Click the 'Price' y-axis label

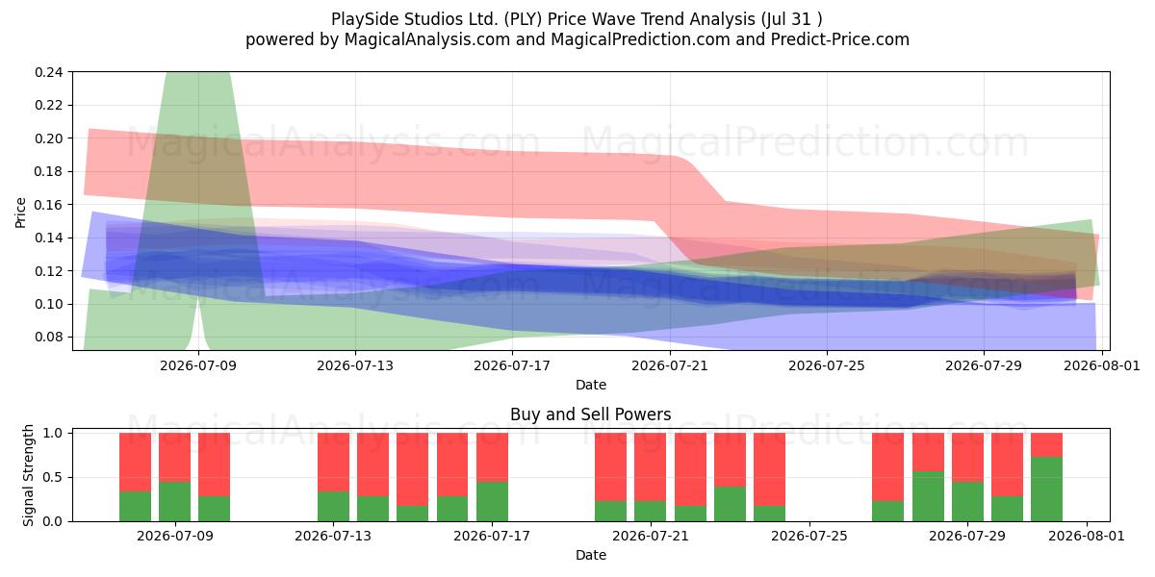(x=21, y=213)
